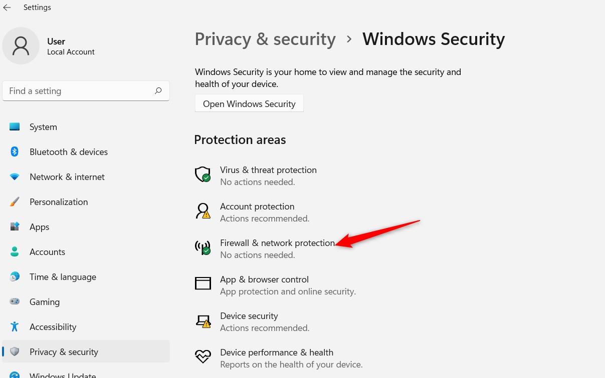Click the Device security icon

[203, 320]
